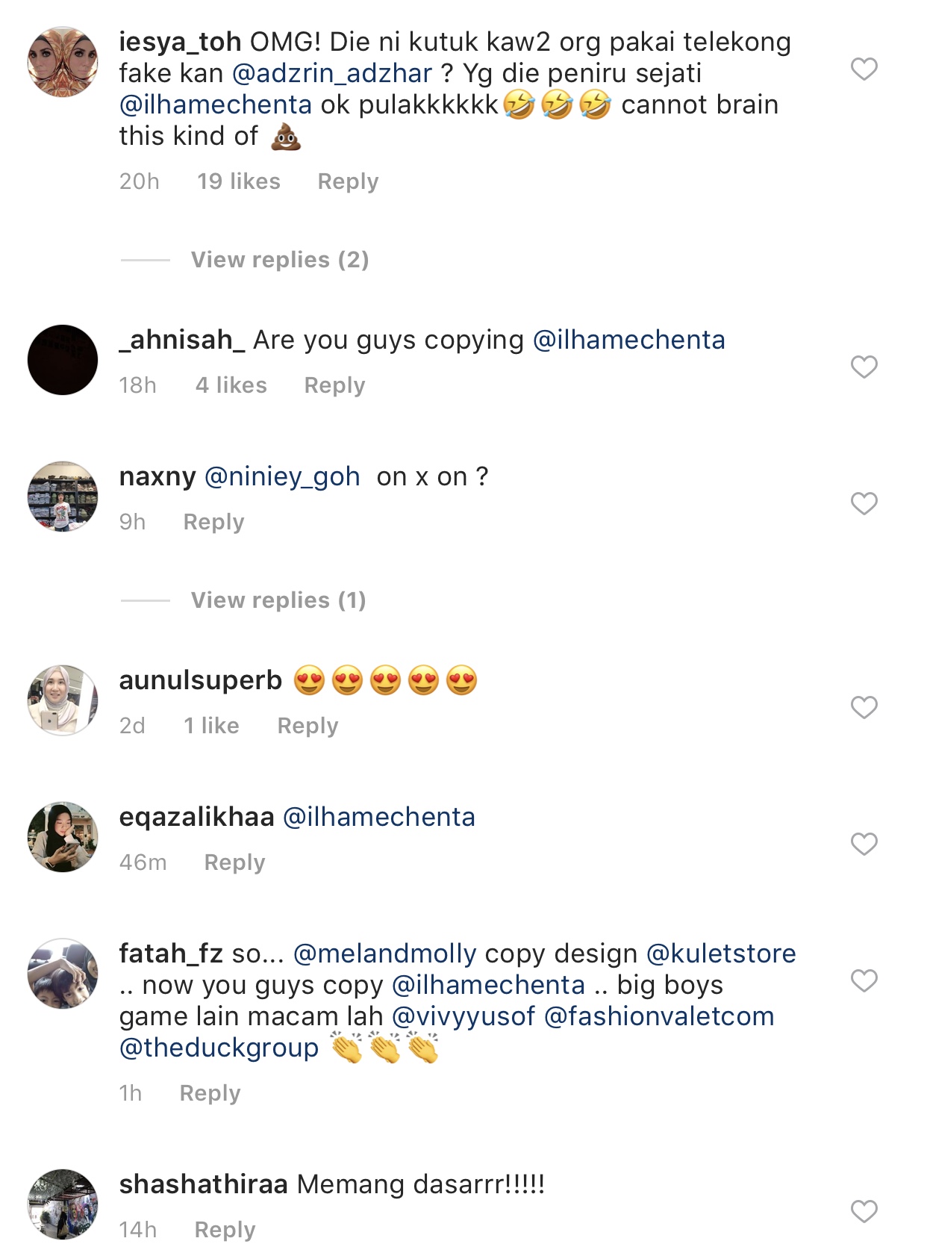Show who liked via '19 likes'
The image size is (927, 1247).
[239, 181]
